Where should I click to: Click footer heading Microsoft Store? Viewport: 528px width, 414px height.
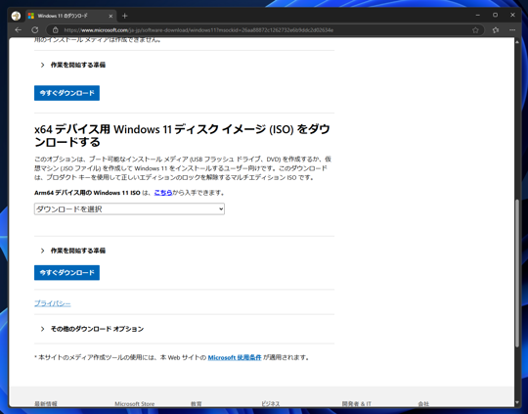coord(134,403)
